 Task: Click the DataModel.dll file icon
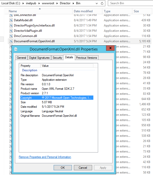point(11,20)
